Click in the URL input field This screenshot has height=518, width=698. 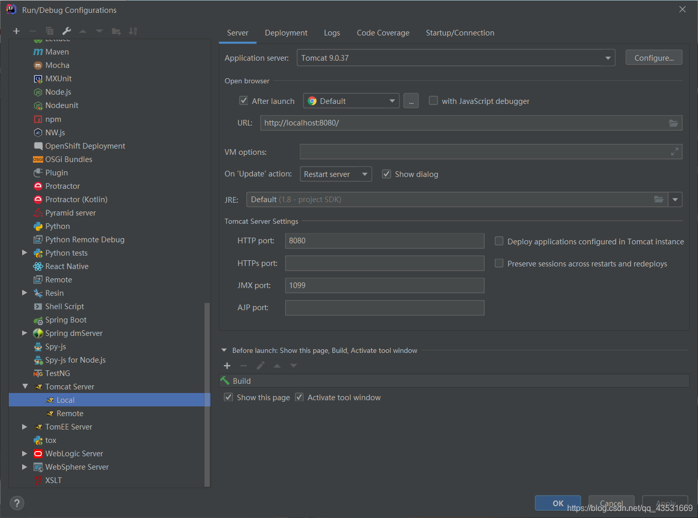[x=471, y=123]
